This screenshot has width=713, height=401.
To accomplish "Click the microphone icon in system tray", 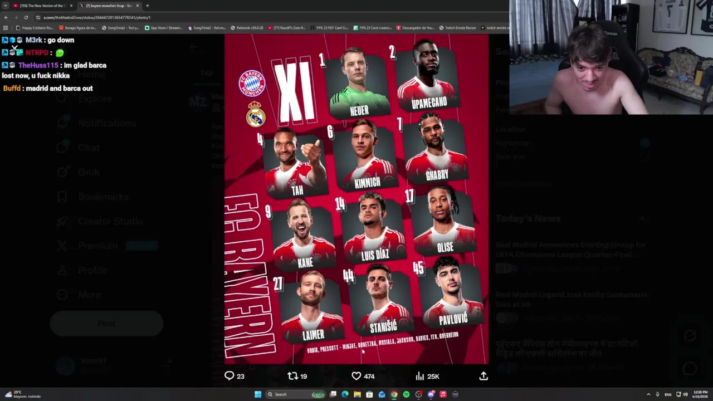I will pyautogui.click(x=657, y=394).
